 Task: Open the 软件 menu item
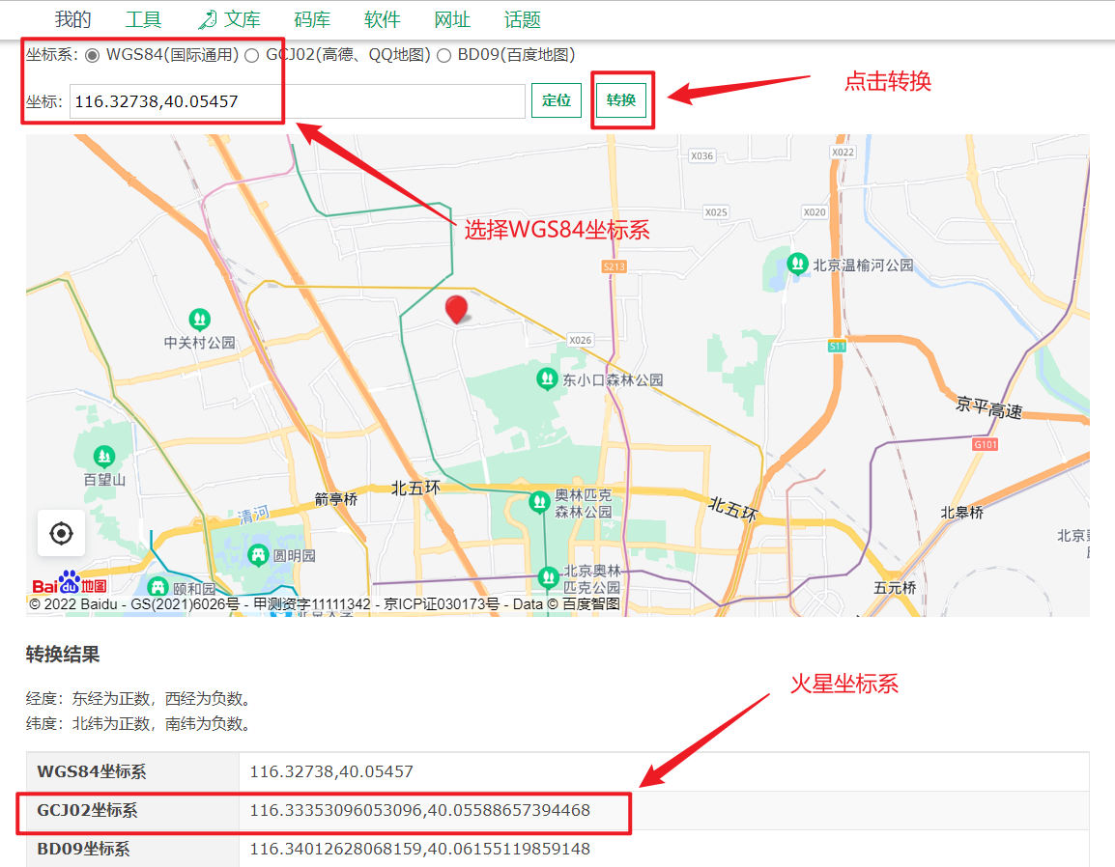(383, 19)
